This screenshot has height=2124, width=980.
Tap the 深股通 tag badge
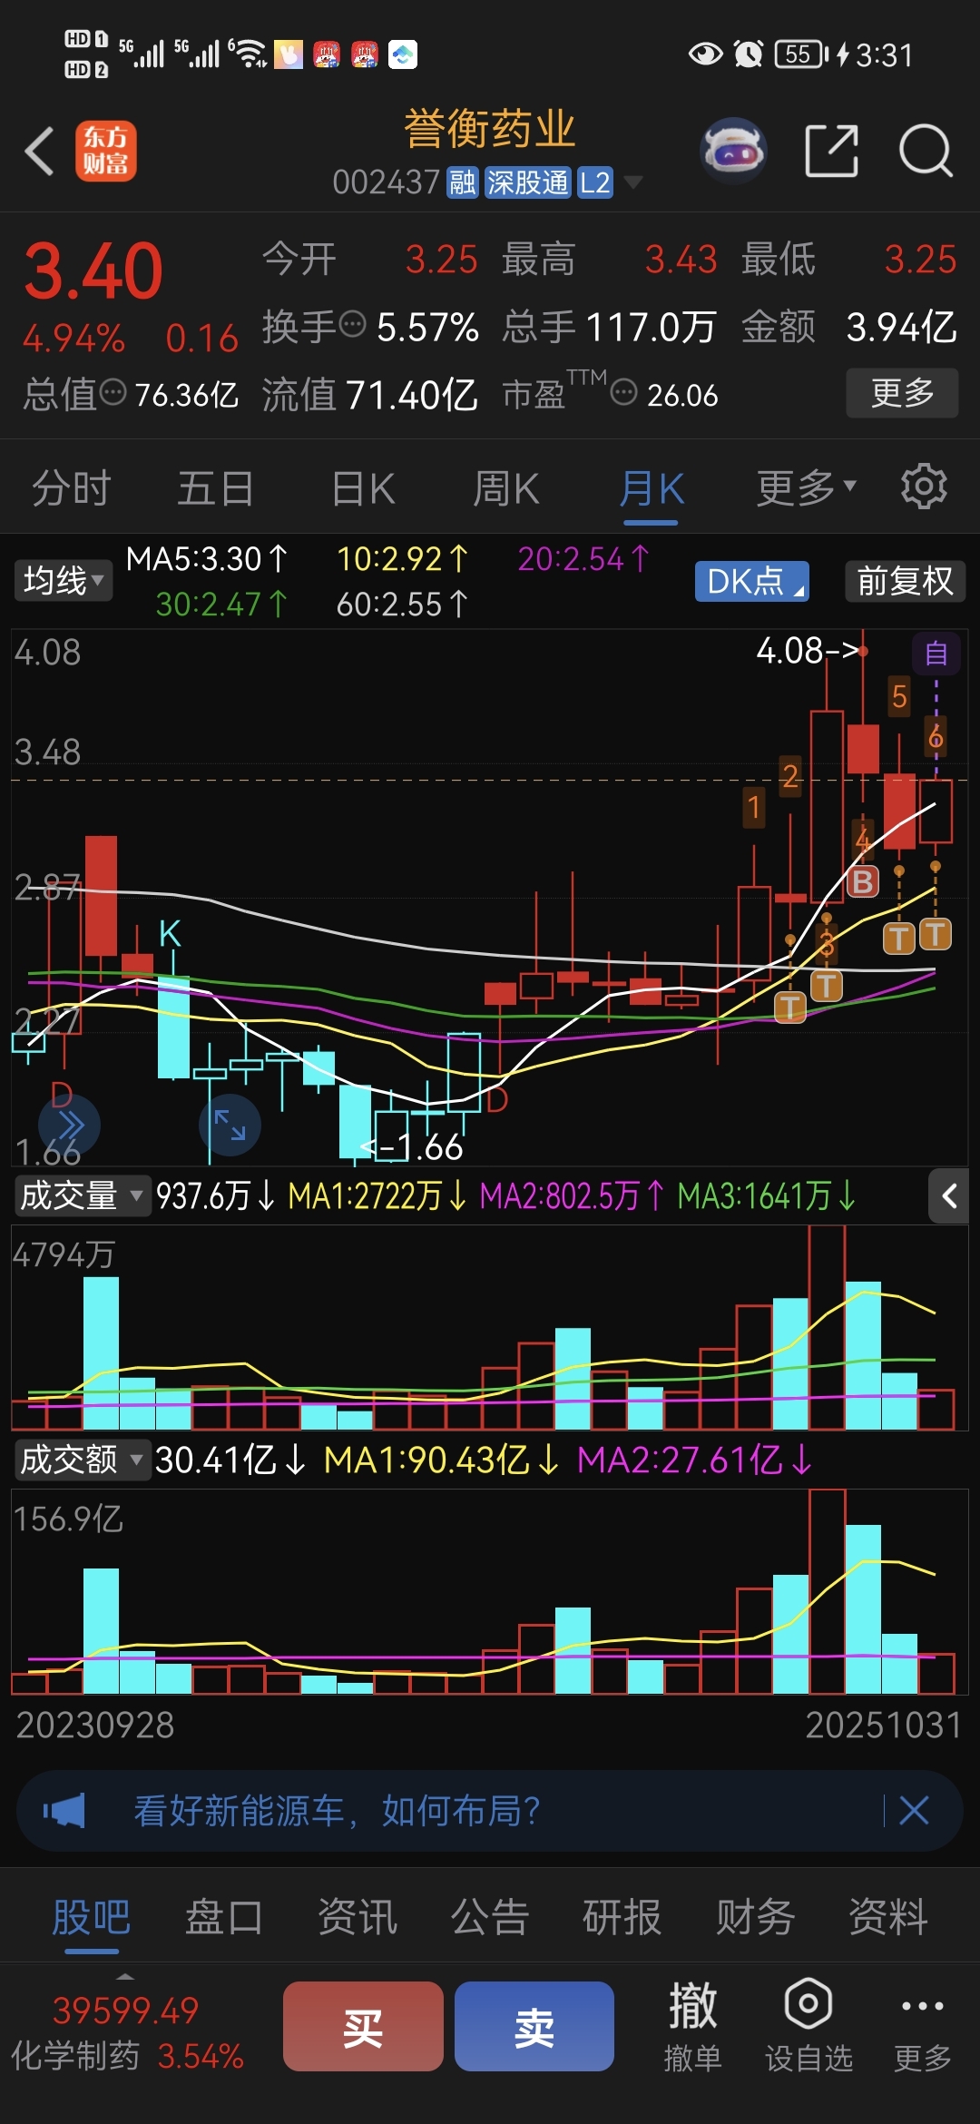(527, 182)
